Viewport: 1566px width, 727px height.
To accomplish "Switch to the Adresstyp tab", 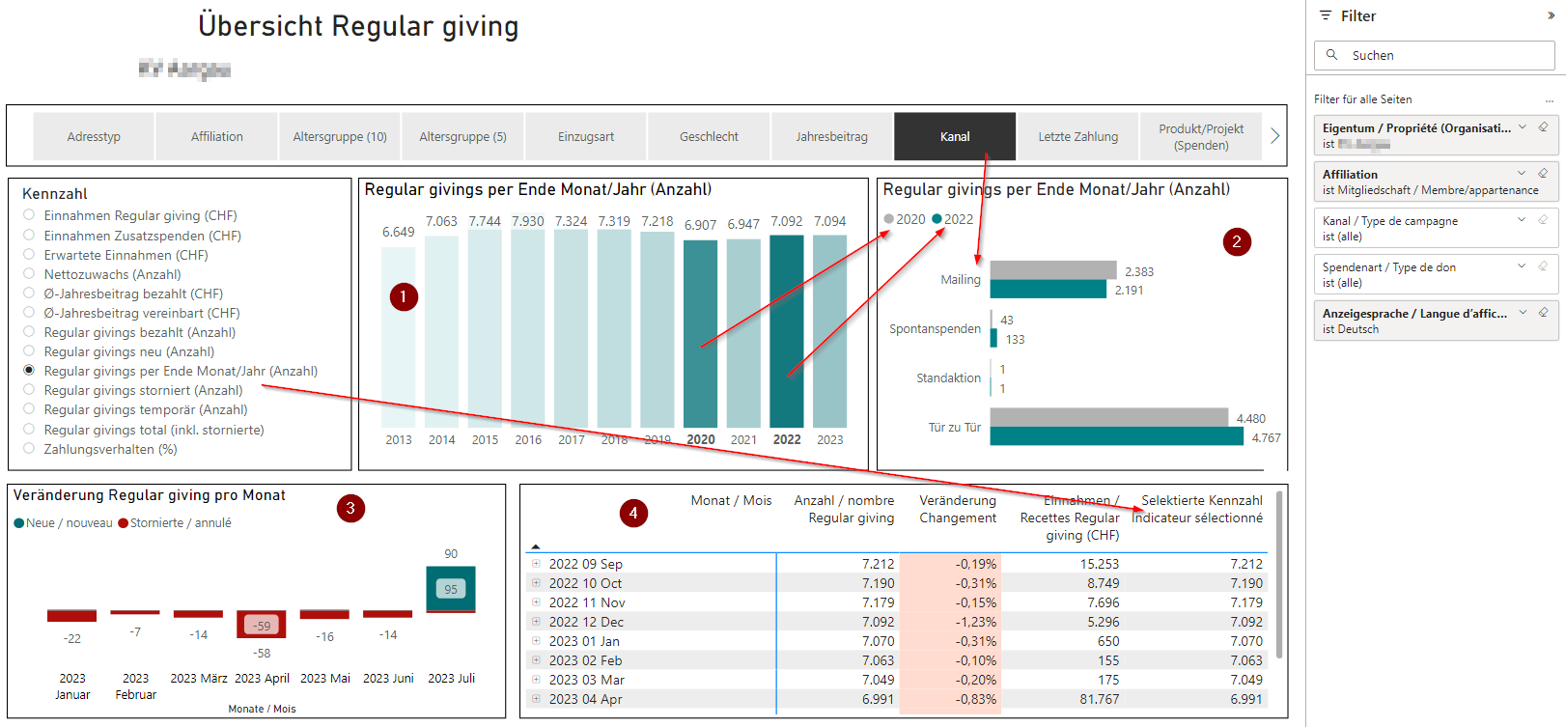I will pos(94,136).
